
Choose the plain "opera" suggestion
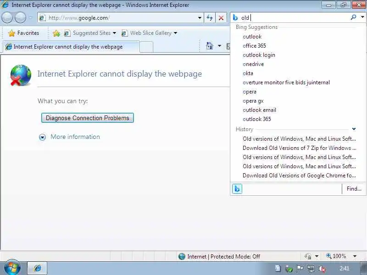(250, 92)
